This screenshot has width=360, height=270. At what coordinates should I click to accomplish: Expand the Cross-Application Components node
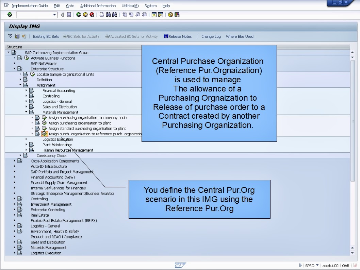point(14,161)
